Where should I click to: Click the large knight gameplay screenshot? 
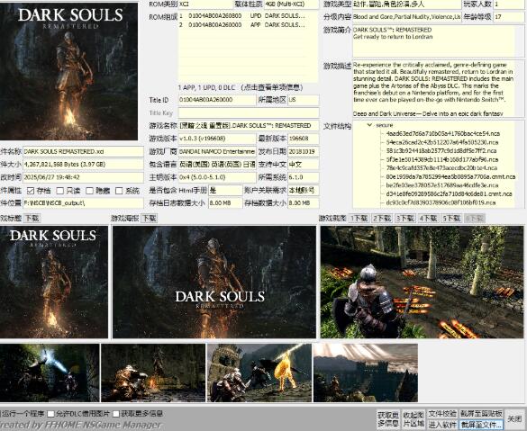coord(422,282)
